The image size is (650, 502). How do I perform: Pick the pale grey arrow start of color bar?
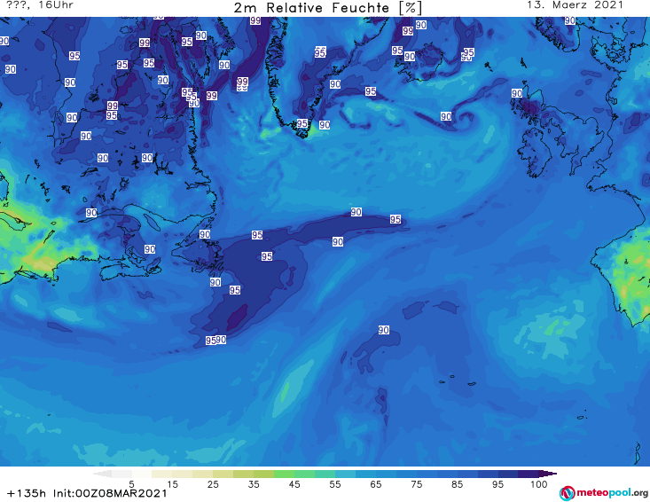coord(102,474)
